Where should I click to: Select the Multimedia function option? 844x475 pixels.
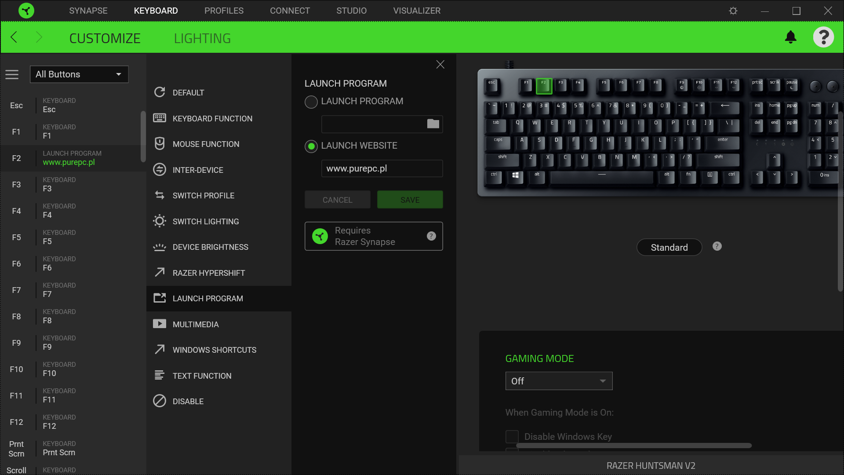(x=196, y=324)
